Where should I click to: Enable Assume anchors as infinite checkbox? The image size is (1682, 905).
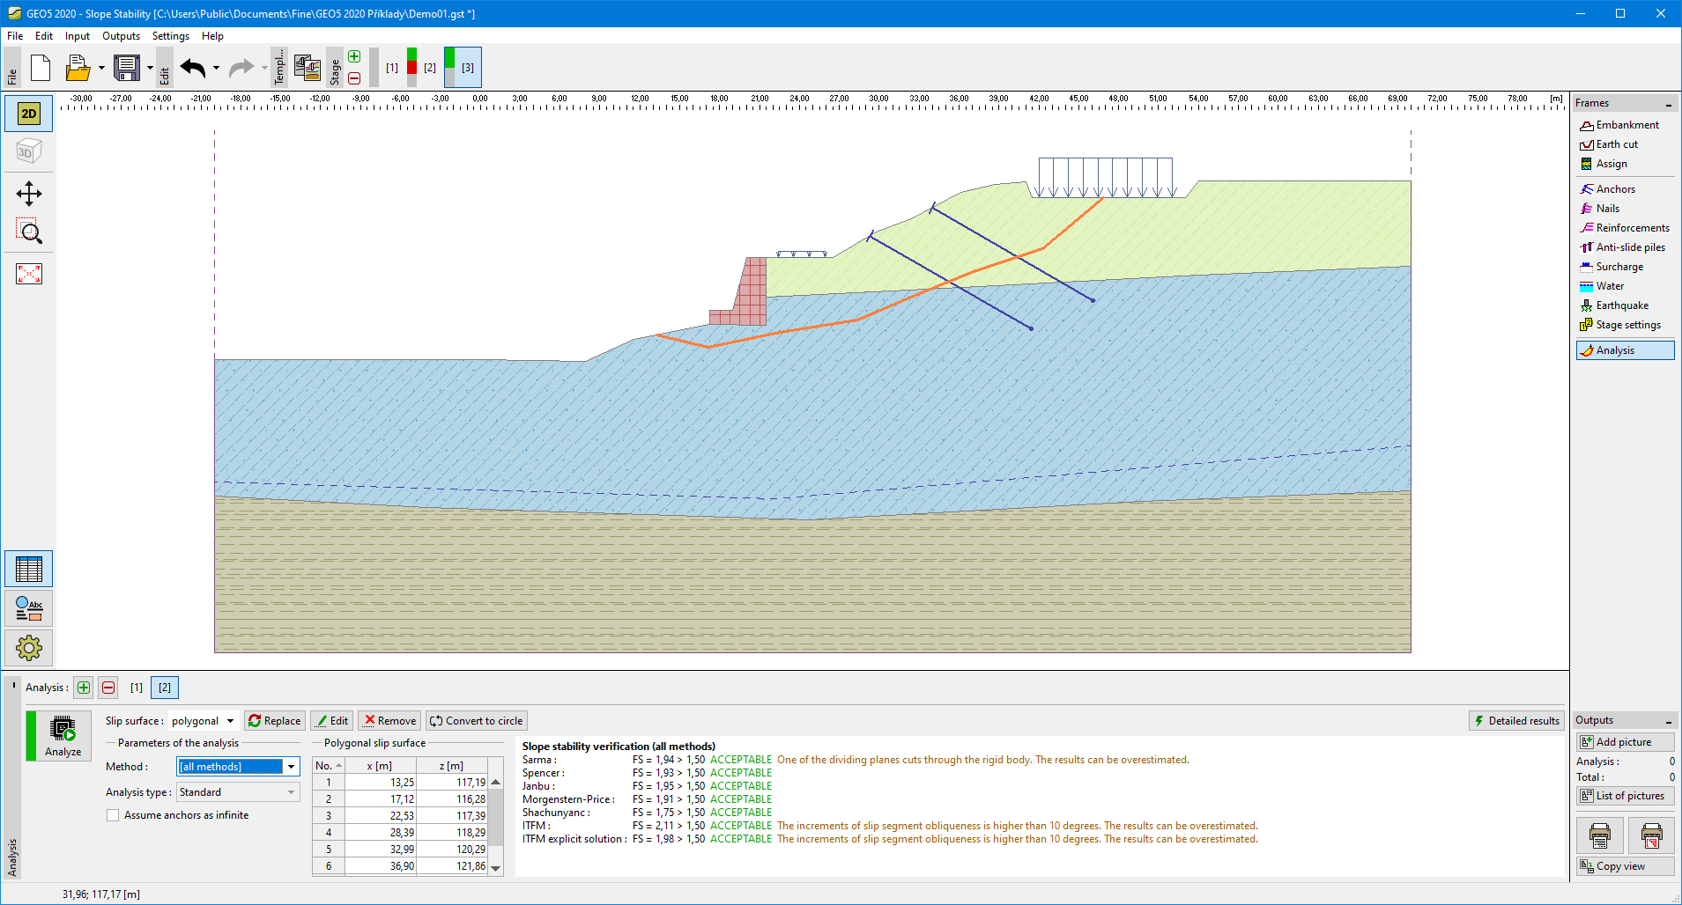tap(113, 815)
